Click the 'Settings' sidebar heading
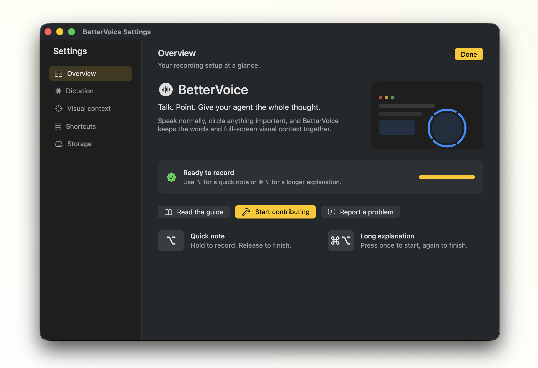Viewport: 538px width, 368px height. point(70,51)
